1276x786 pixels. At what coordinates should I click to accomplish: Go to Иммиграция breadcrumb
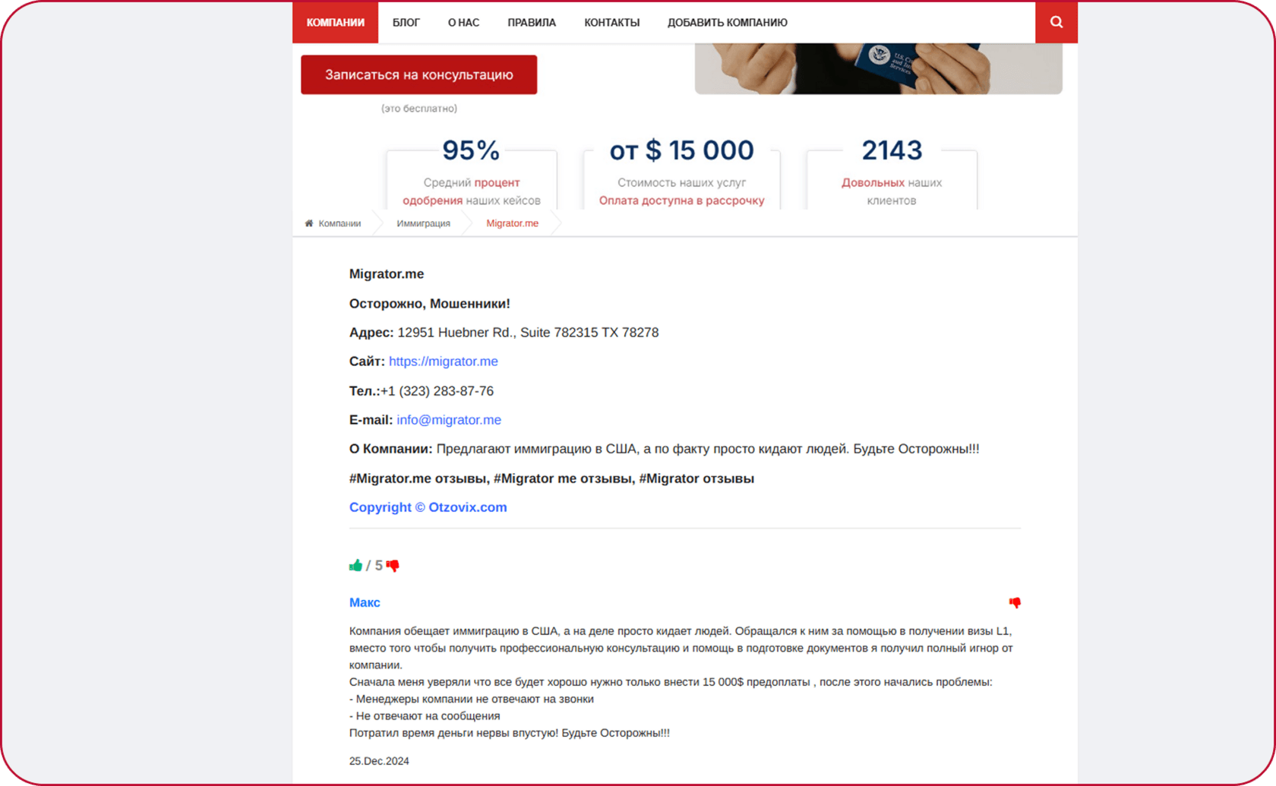point(423,223)
